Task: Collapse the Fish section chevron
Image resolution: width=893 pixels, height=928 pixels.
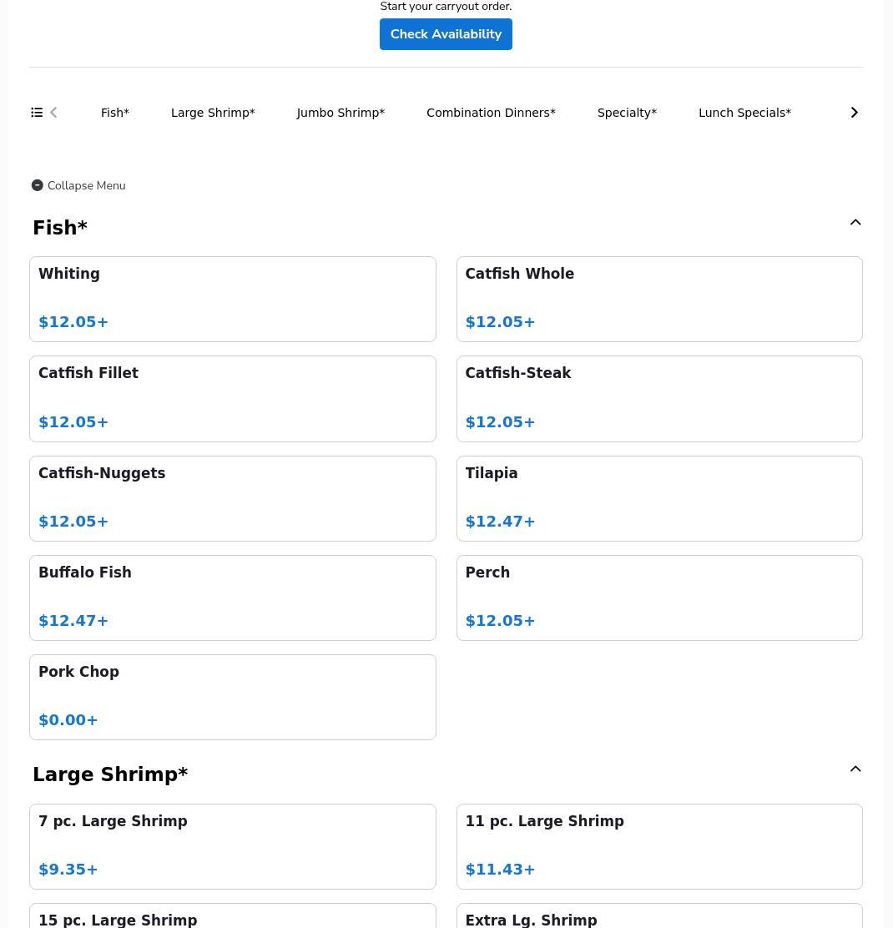Action: (855, 223)
